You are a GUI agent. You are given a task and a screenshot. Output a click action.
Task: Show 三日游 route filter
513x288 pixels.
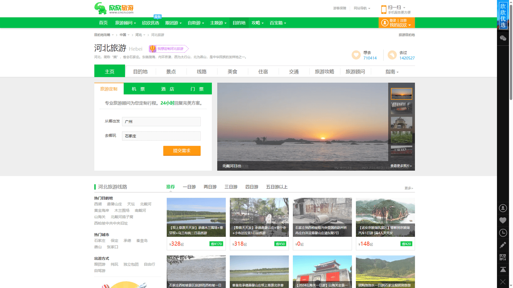point(231,187)
